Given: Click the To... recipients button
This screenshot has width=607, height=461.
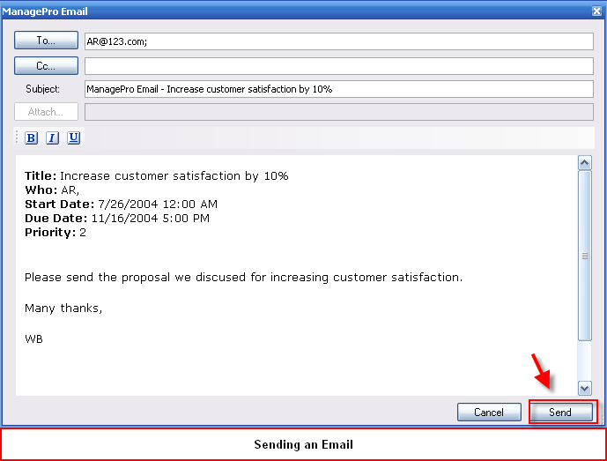Looking at the screenshot, I should click(x=46, y=41).
